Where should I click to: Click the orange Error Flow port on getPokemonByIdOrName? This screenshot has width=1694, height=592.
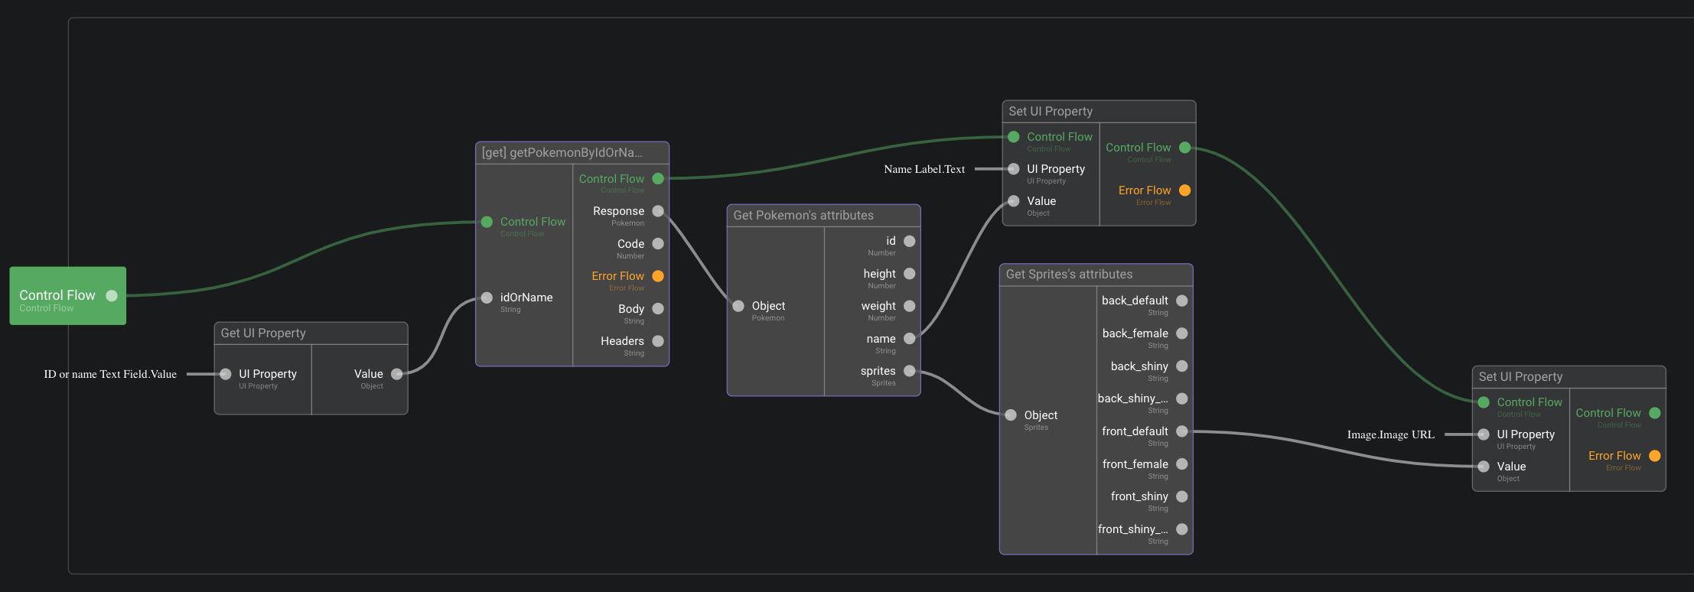[x=658, y=276]
